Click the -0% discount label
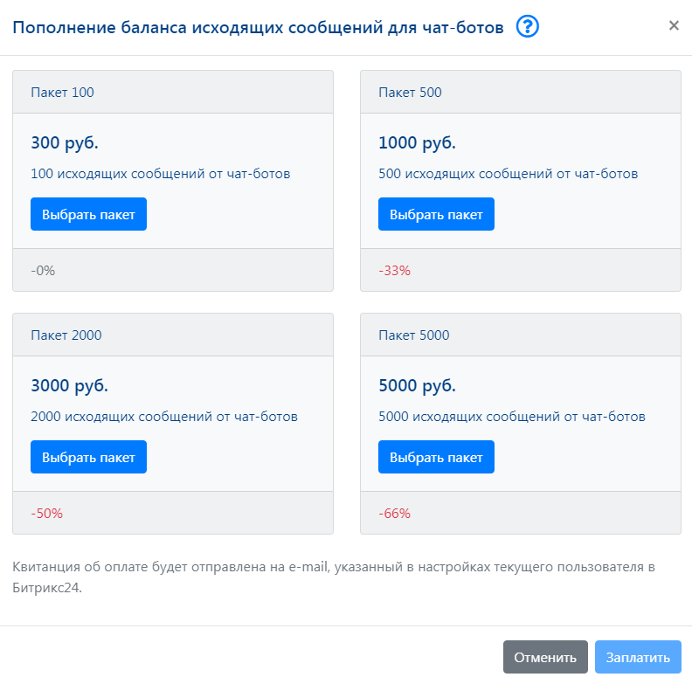 [43, 271]
